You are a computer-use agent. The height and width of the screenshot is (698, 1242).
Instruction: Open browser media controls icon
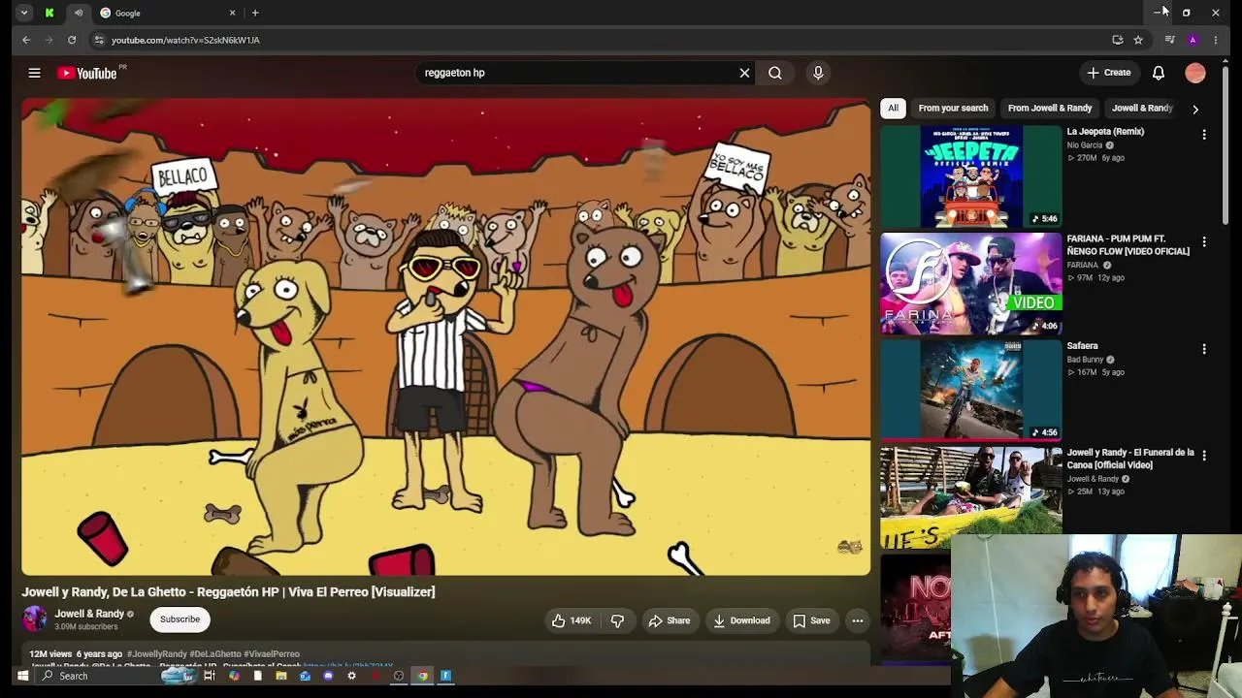coord(1170,40)
